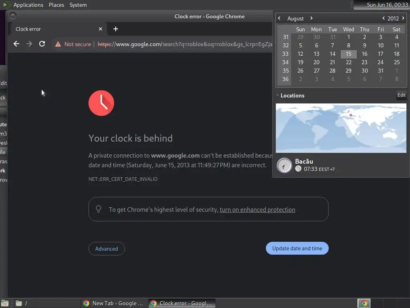Screen dimensions: 410x308
Task: Click the Wed column header in calendar
Action: (x=348, y=29)
